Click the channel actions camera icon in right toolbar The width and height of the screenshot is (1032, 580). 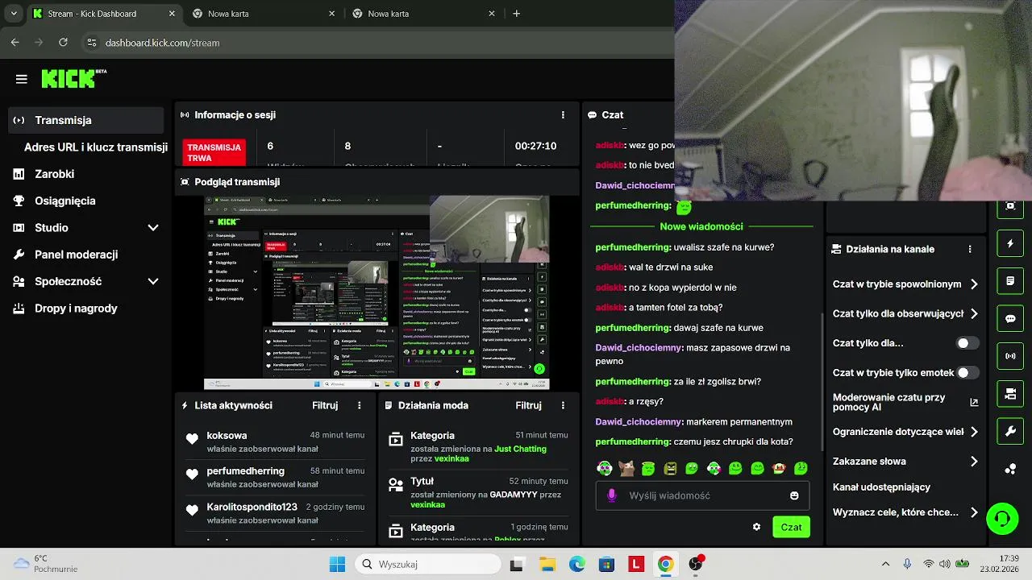point(1010,394)
